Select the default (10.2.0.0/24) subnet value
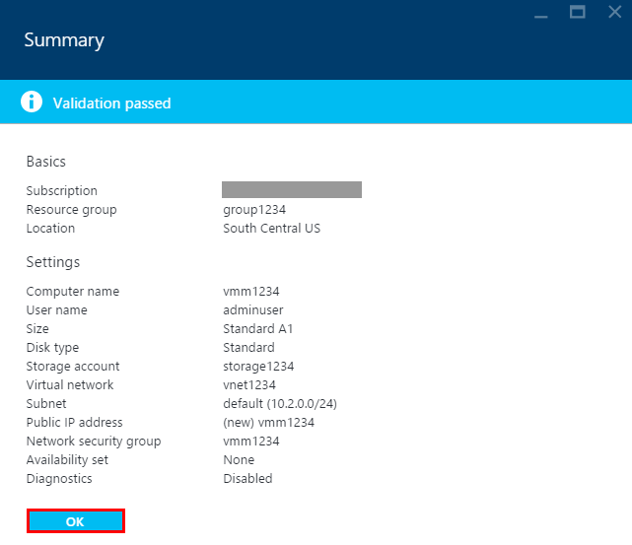Viewport: 632px width, 545px height. coord(280,404)
